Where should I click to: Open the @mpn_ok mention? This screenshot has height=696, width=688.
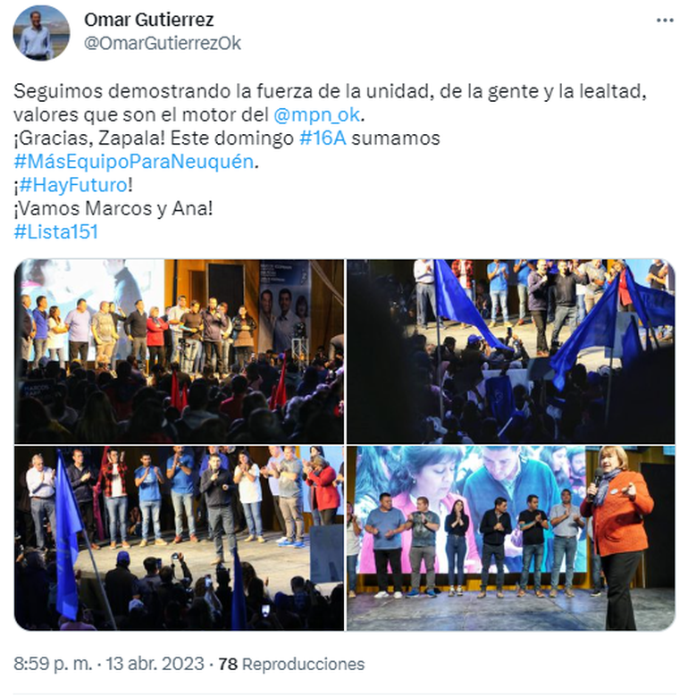(316, 115)
